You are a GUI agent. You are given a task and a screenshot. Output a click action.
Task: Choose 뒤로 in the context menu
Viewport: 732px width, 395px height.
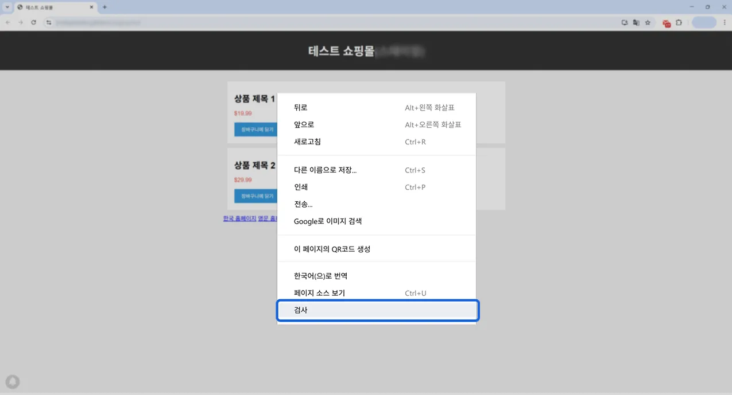click(x=377, y=108)
